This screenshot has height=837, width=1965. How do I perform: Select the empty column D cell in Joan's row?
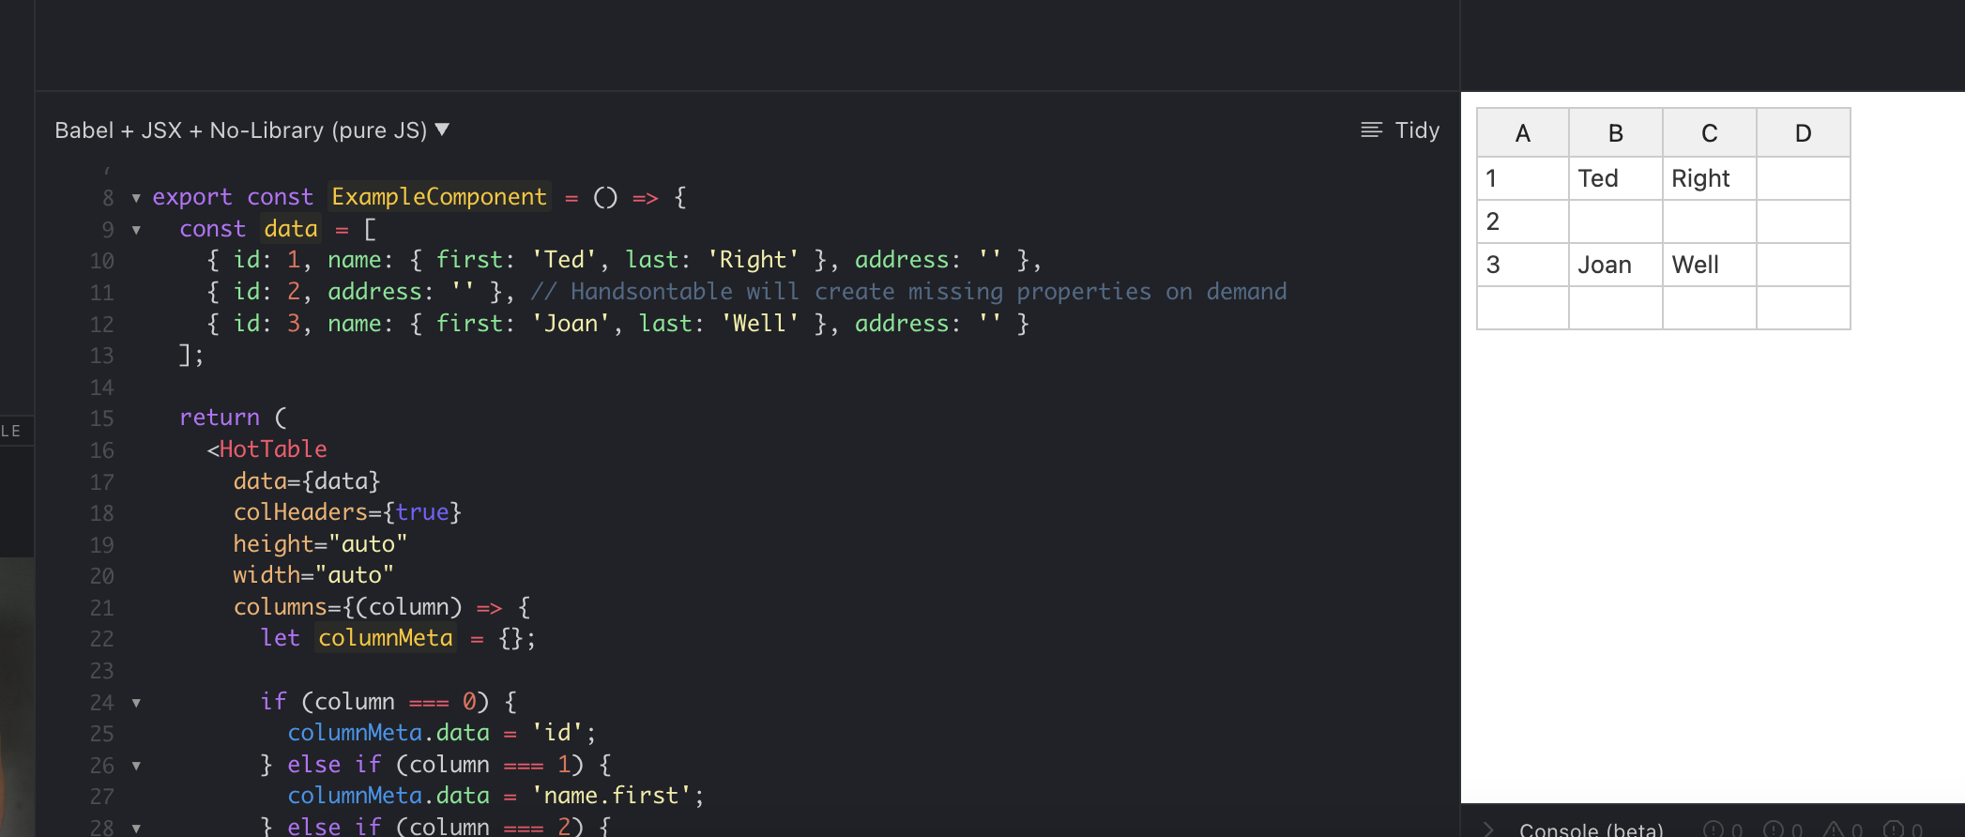tap(1804, 265)
